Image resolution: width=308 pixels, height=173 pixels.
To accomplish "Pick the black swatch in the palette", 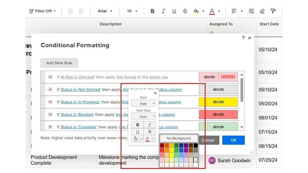I will [196, 145].
